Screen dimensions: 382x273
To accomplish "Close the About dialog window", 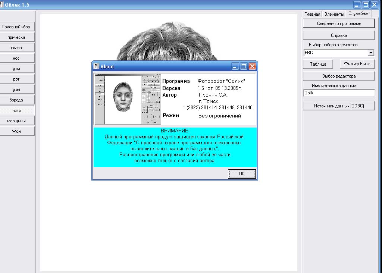I will click(x=253, y=66).
